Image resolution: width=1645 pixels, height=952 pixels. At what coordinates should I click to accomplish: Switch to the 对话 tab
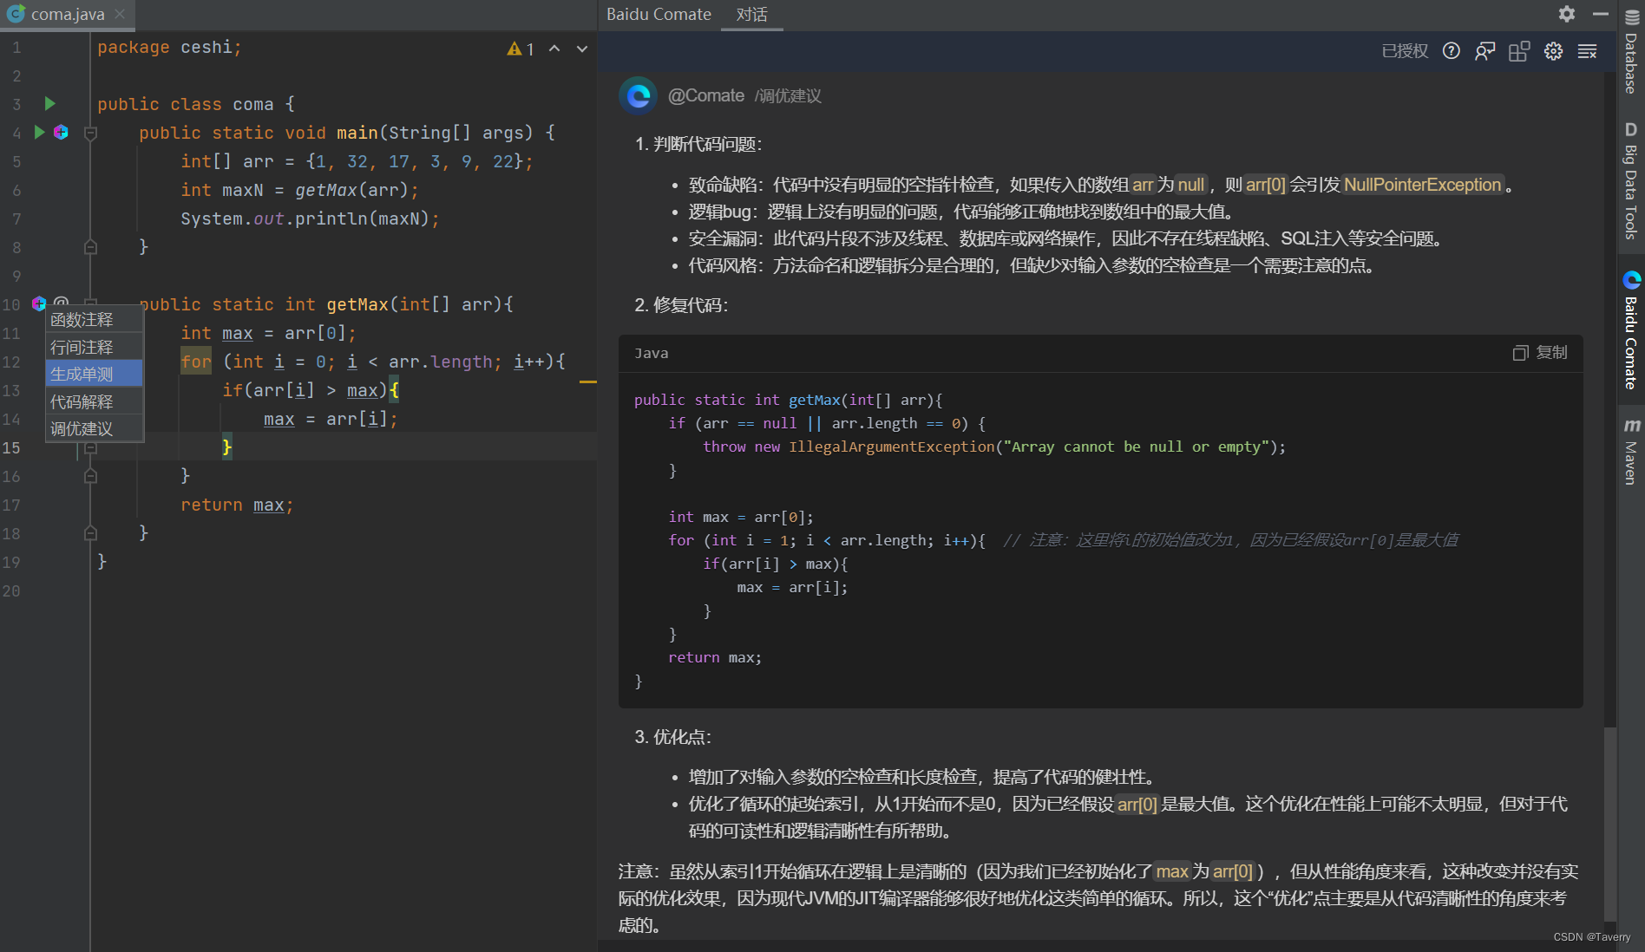(x=751, y=15)
